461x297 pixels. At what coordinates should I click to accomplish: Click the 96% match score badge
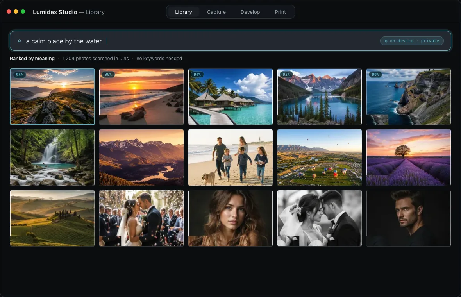(109, 74)
